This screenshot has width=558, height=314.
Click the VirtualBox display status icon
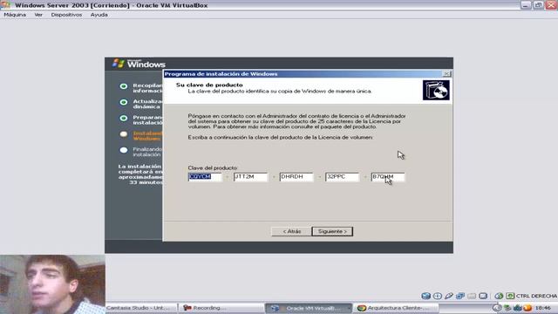point(483,296)
